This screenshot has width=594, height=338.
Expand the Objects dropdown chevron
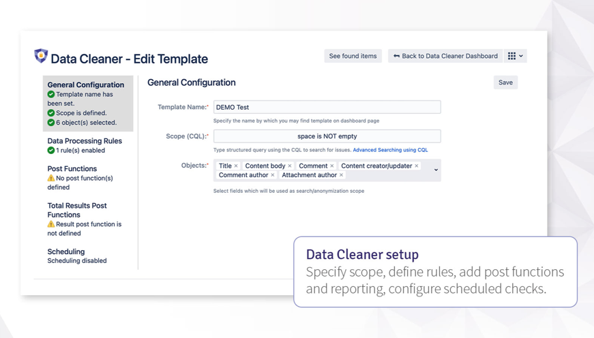coord(436,170)
